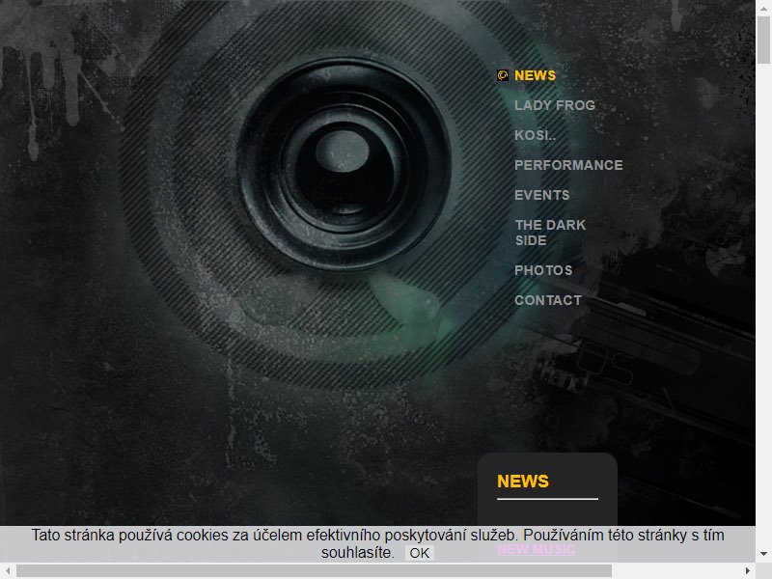772x579 pixels.
Task: Click the horizontal scrollbar thumb
Action: [315, 570]
